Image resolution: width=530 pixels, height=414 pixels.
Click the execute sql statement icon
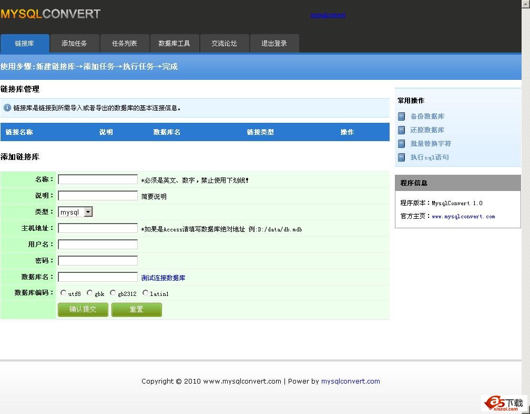pyautogui.click(x=402, y=157)
